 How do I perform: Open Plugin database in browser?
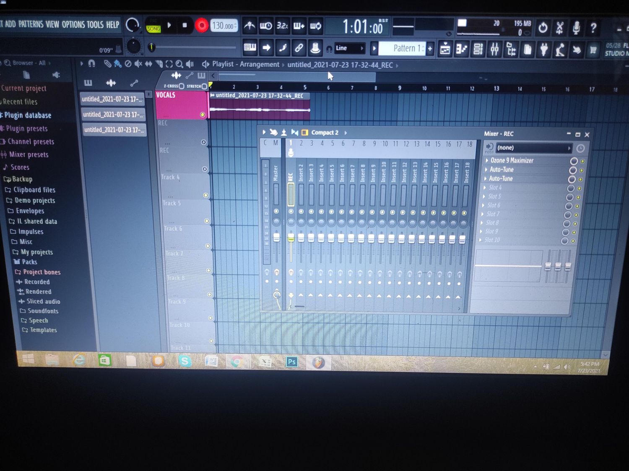click(27, 115)
